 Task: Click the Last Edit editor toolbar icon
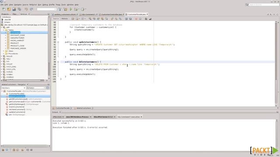click(x=73, y=19)
